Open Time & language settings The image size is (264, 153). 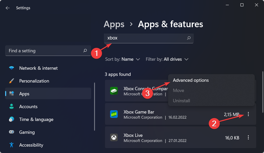coord(48,119)
